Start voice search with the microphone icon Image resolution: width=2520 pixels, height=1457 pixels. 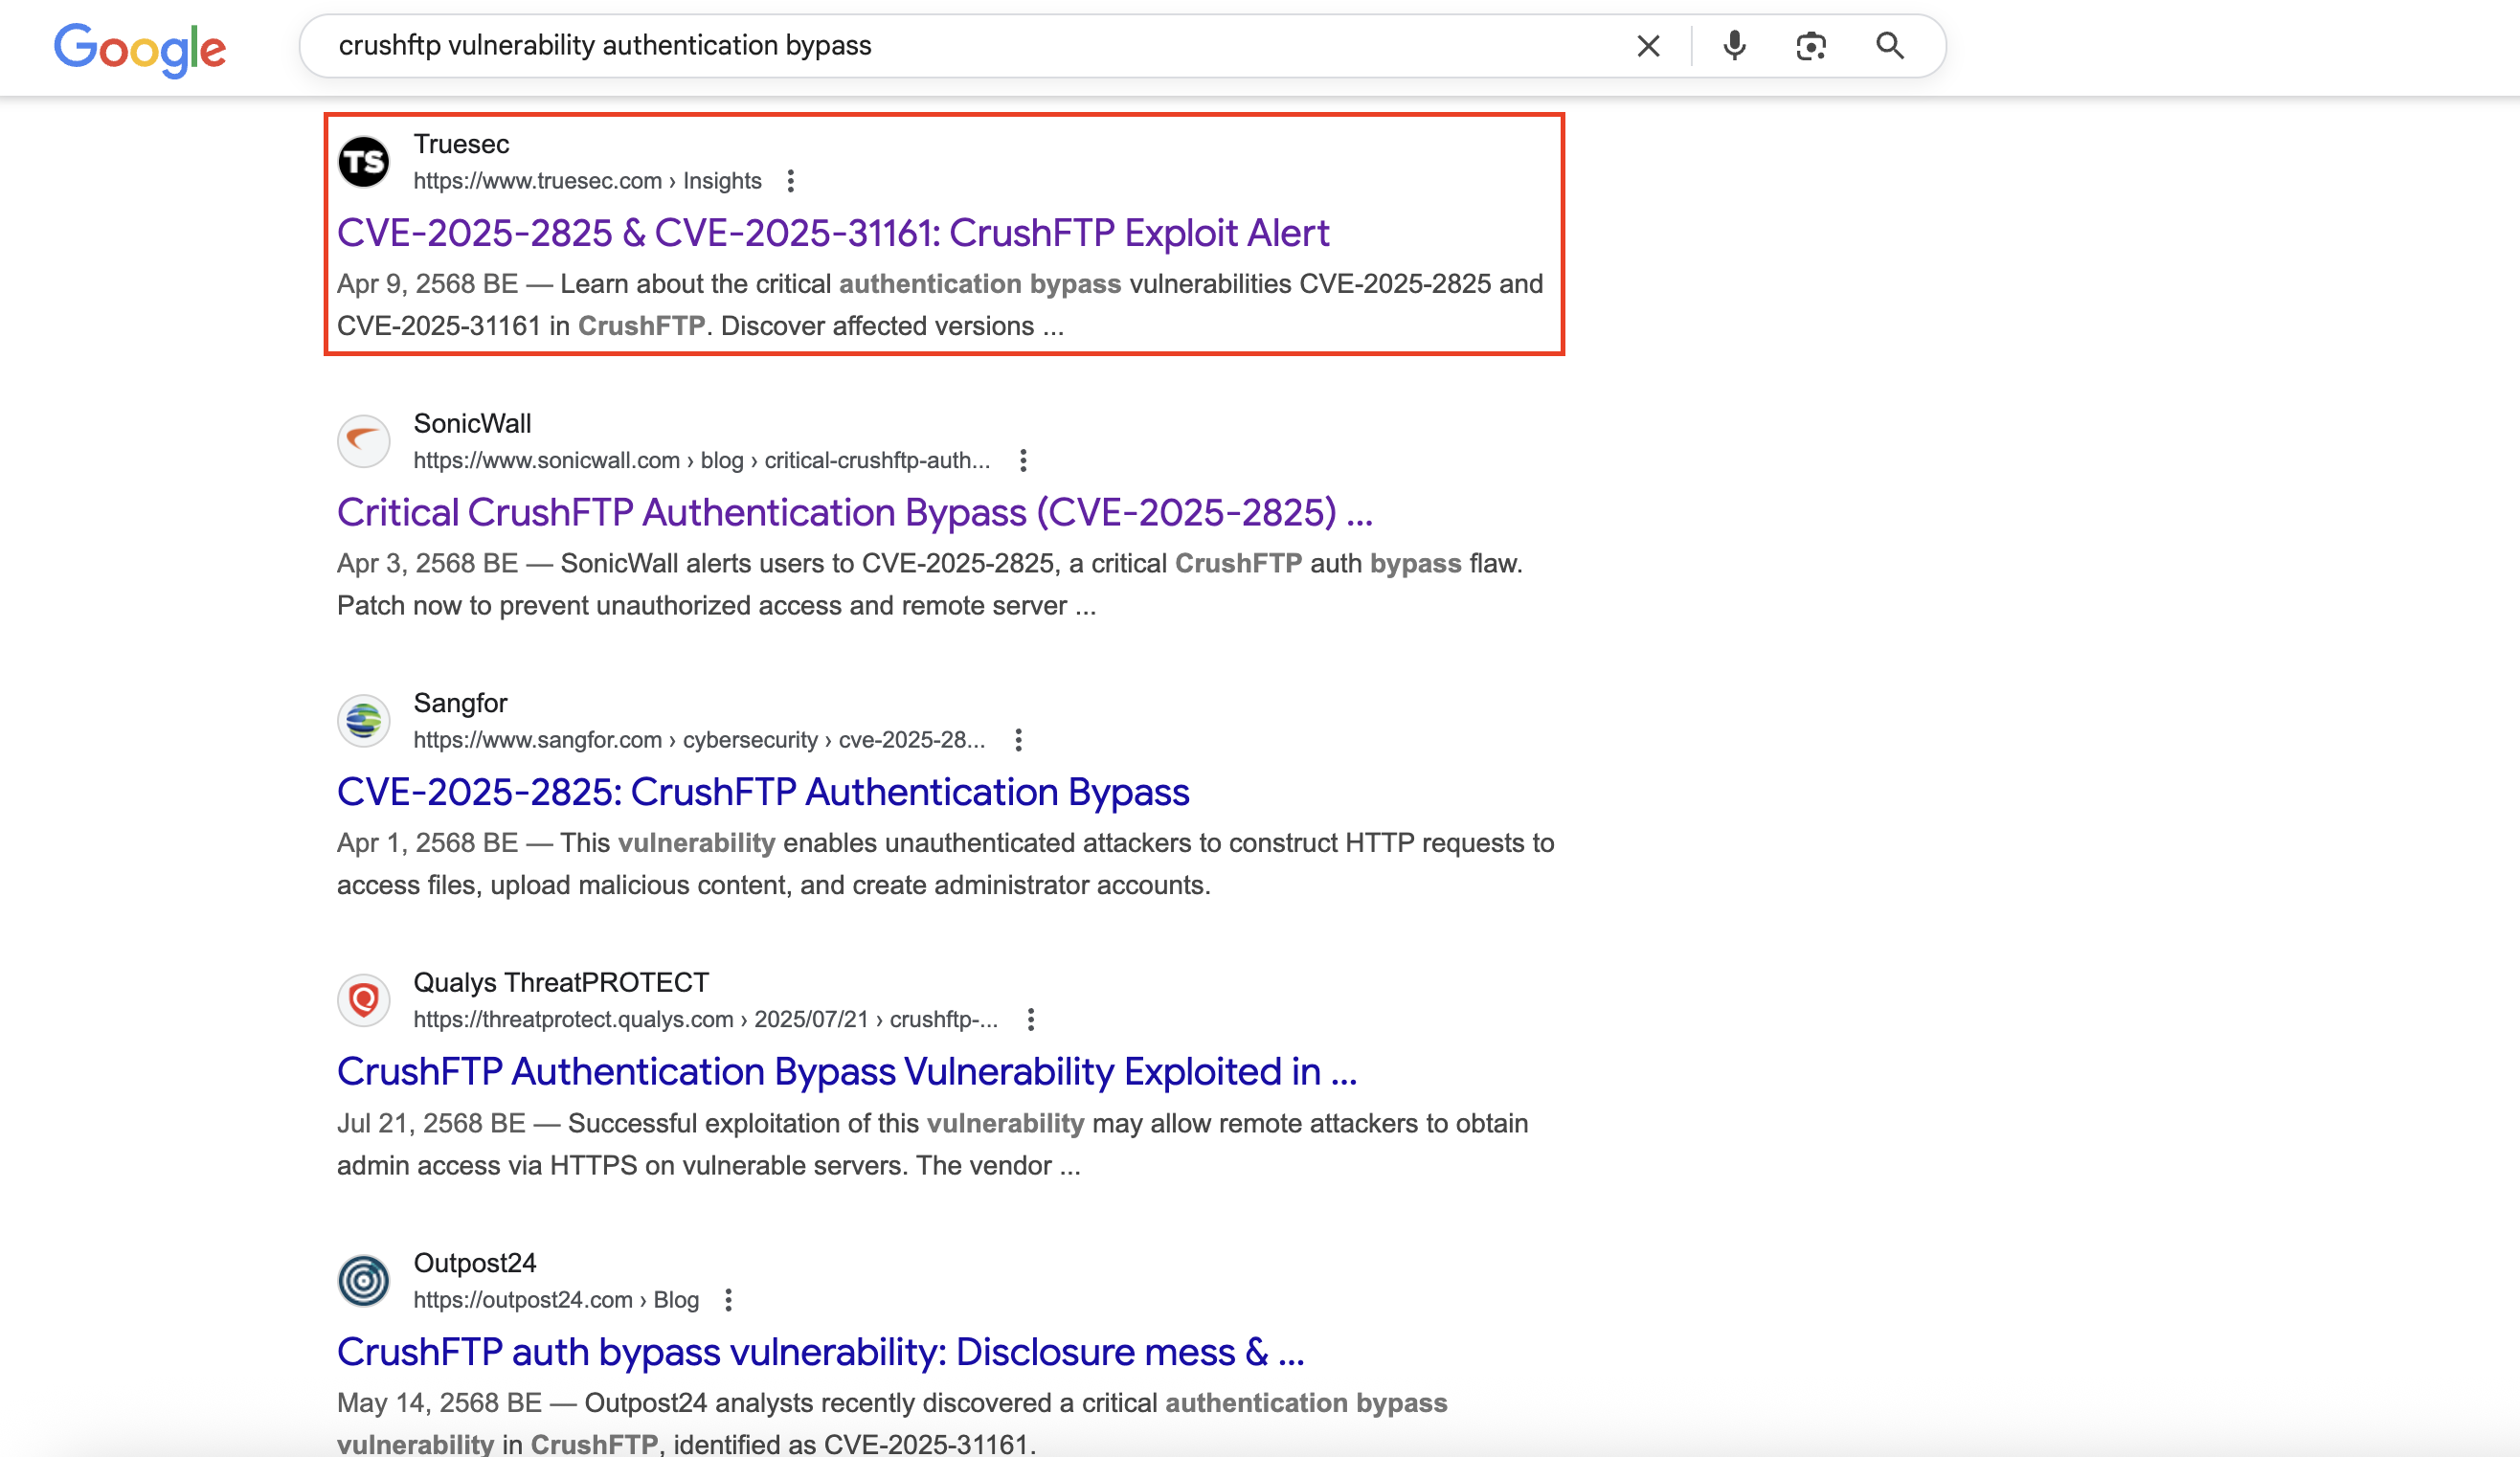click(1734, 46)
